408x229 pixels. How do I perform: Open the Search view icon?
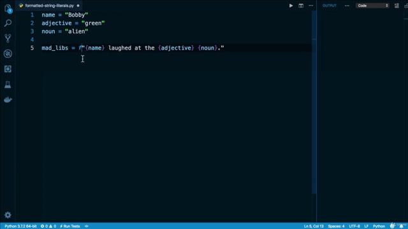tap(8, 23)
